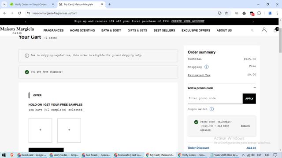
Task: Open ManukaRx East Ca taskbar window
Action: [128, 155]
